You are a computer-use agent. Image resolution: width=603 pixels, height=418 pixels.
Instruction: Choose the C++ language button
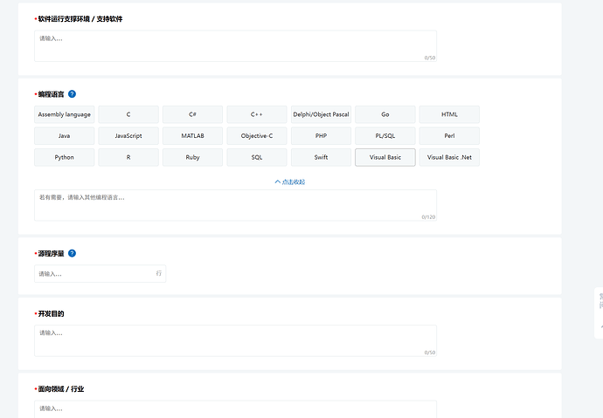tap(257, 114)
